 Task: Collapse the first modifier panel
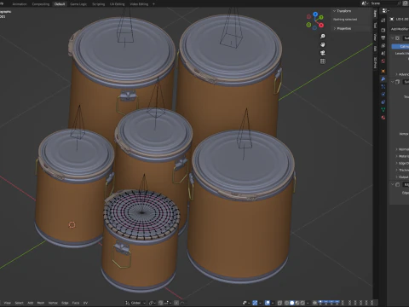pos(393,38)
